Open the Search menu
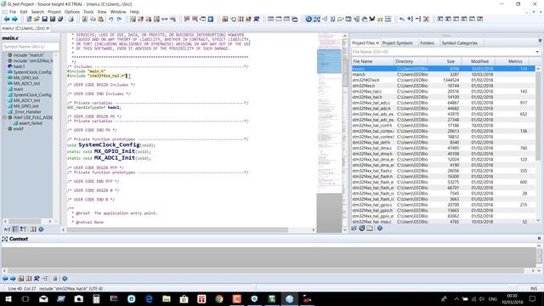This screenshot has height=306, width=544. pos(37,12)
